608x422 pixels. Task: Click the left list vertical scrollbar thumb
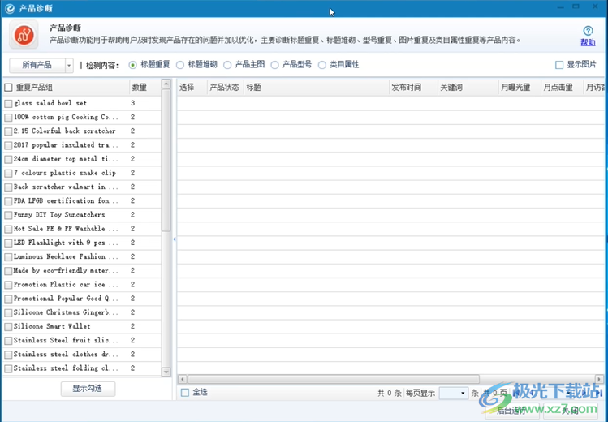pyautogui.click(x=166, y=161)
